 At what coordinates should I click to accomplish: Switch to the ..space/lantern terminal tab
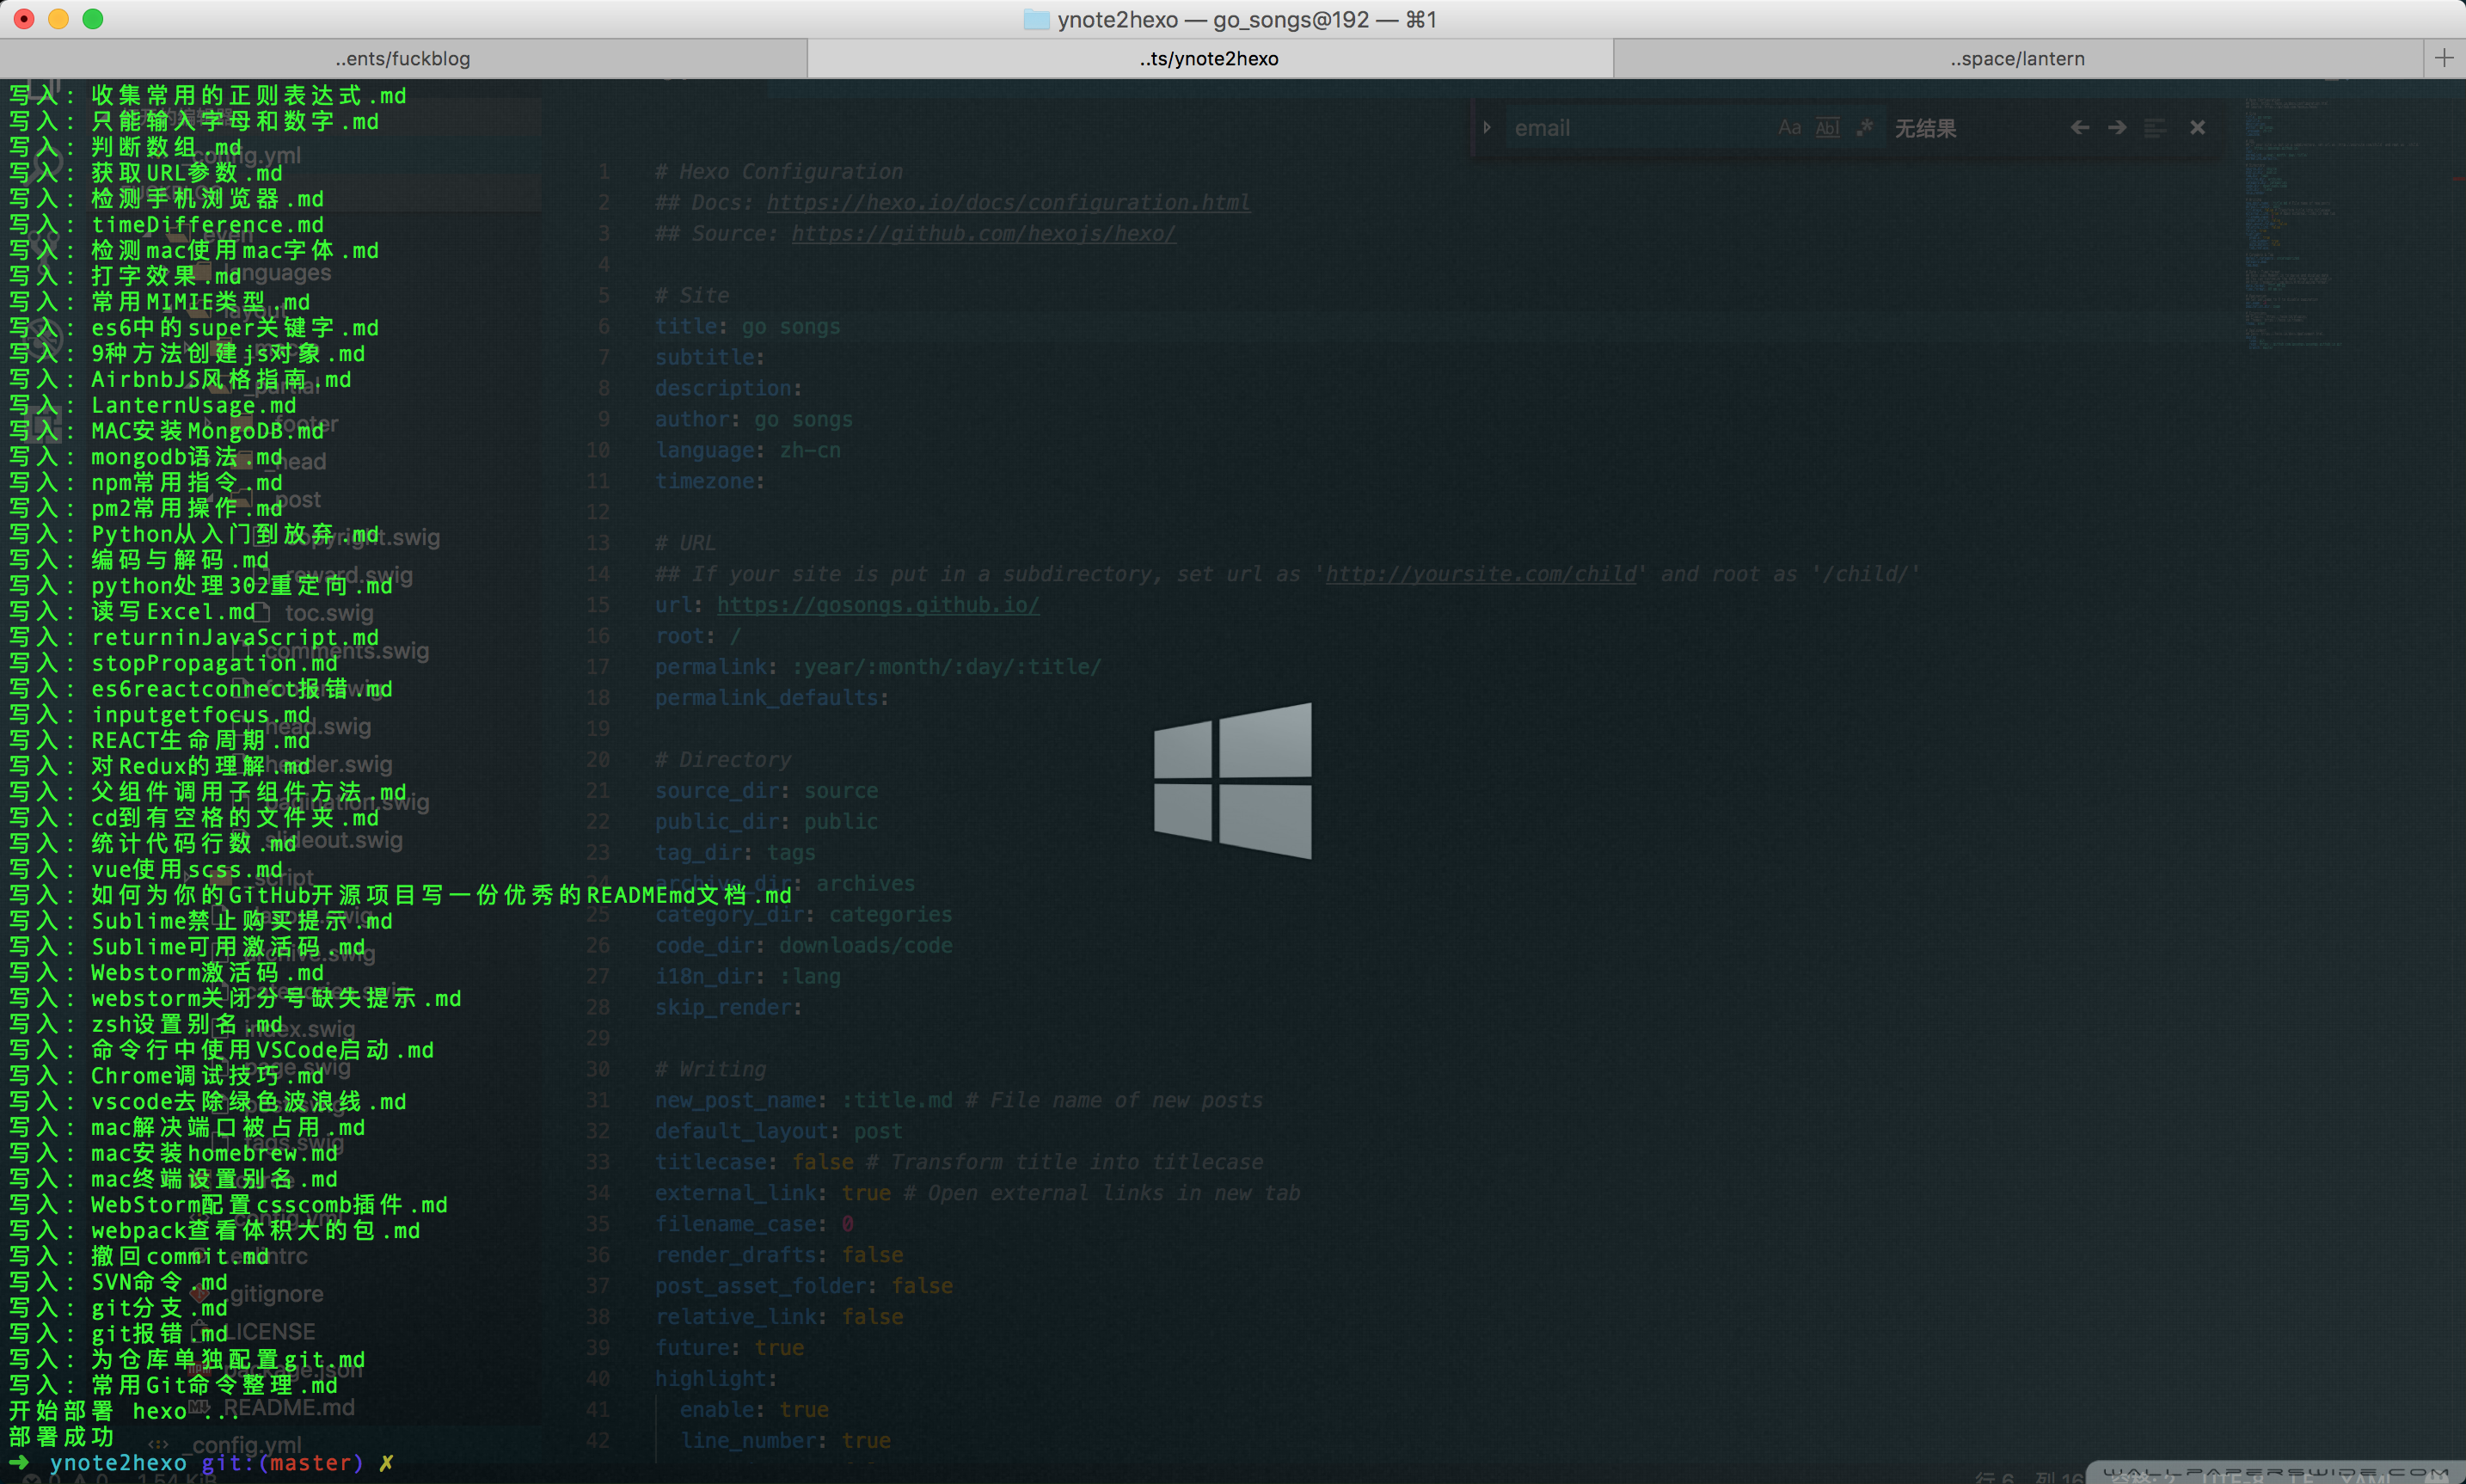(x=2017, y=59)
